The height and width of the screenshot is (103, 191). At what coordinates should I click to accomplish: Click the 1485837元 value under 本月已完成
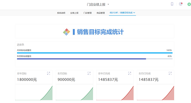click(x=149, y=79)
